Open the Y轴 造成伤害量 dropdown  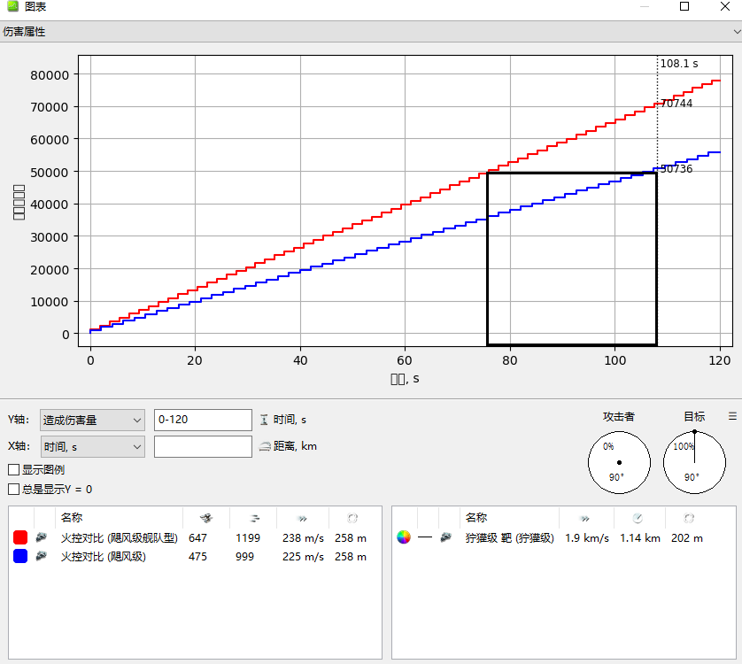pyautogui.click(x=92, y=420)
